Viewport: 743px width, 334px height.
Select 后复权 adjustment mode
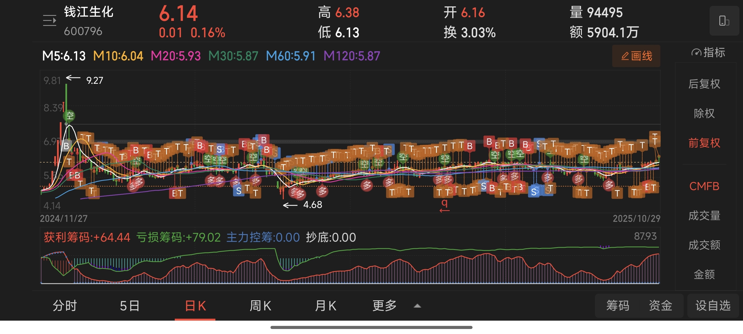coord(704,84)
